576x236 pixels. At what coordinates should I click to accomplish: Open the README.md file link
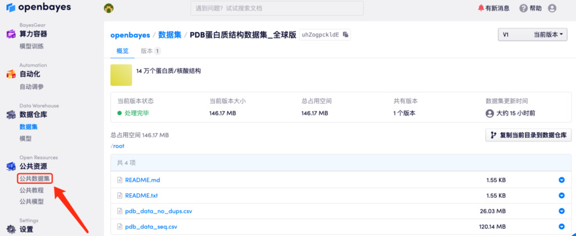click(x=142, y=180)
